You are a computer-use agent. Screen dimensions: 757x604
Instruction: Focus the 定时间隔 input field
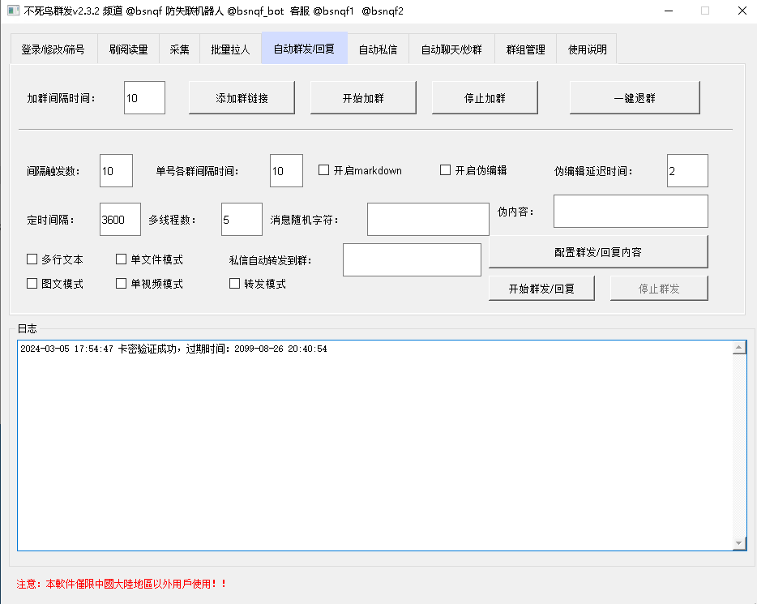[120, 220]
